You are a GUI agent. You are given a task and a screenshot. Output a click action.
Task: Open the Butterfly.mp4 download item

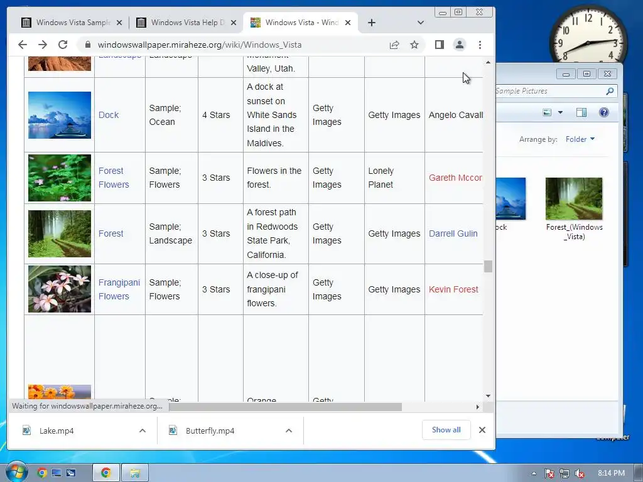click(210, 431)
